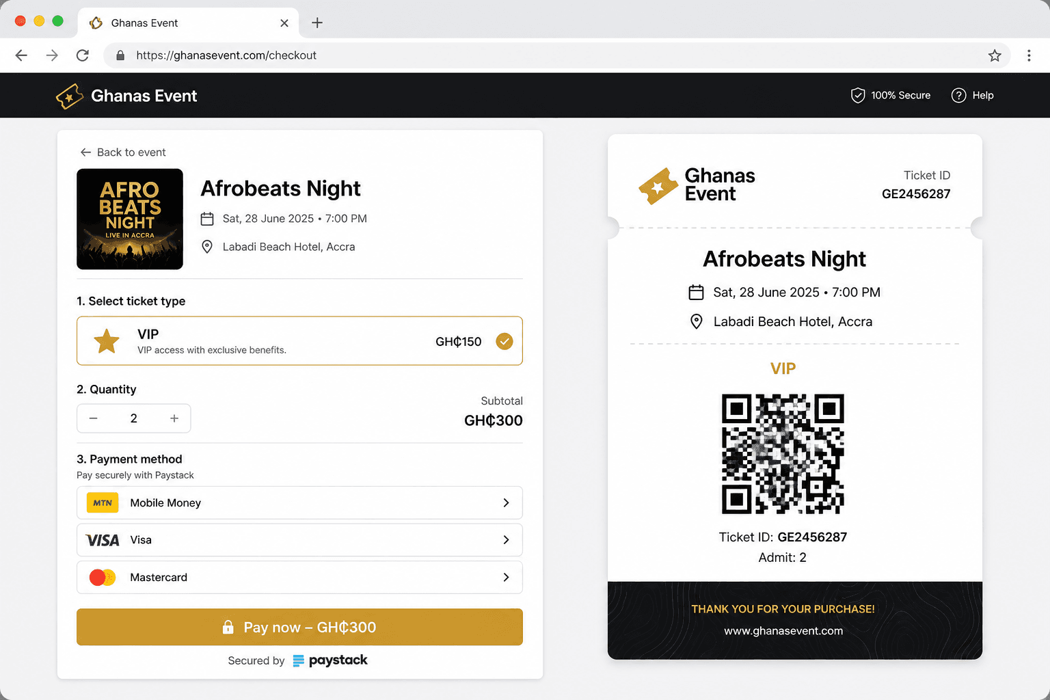Click 'Labadi Beach Hotel, Accra' in checkout panel
1050x700 pixels.
[x=288, y=247]
